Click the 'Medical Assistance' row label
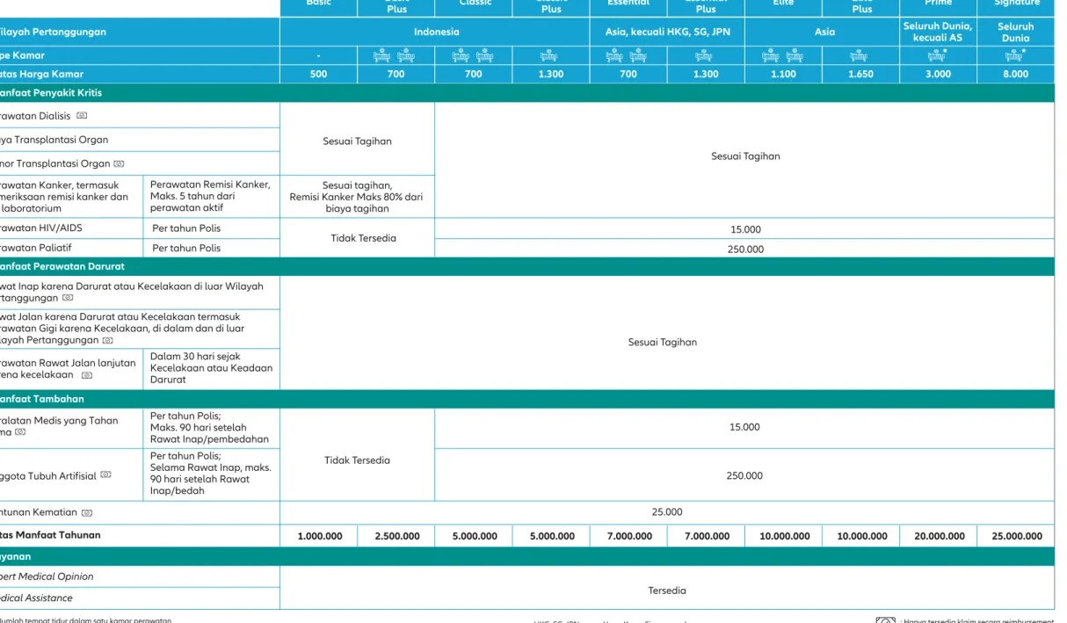The height and width of the screenshot is (623, 1067). pos(37,598)
